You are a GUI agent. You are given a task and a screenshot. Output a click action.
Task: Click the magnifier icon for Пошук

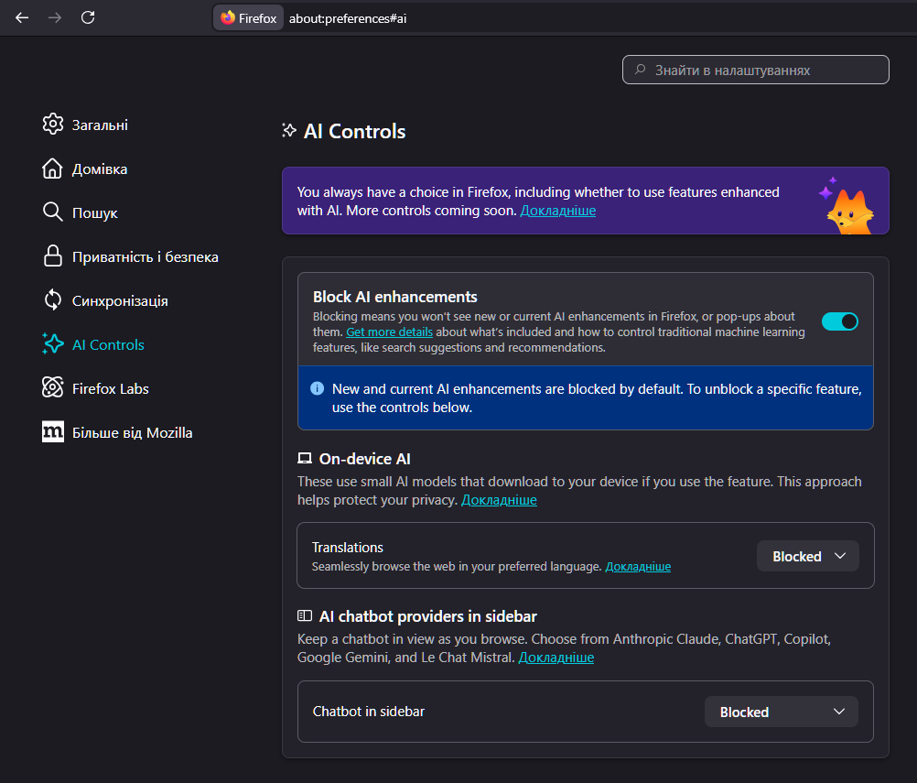53,212
